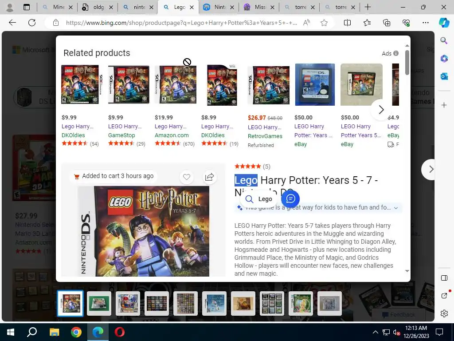The width and height of the screenshot is (454, 341).
Task: Click the popup vertical scrollbar
Action: click(x=407, y=63)
